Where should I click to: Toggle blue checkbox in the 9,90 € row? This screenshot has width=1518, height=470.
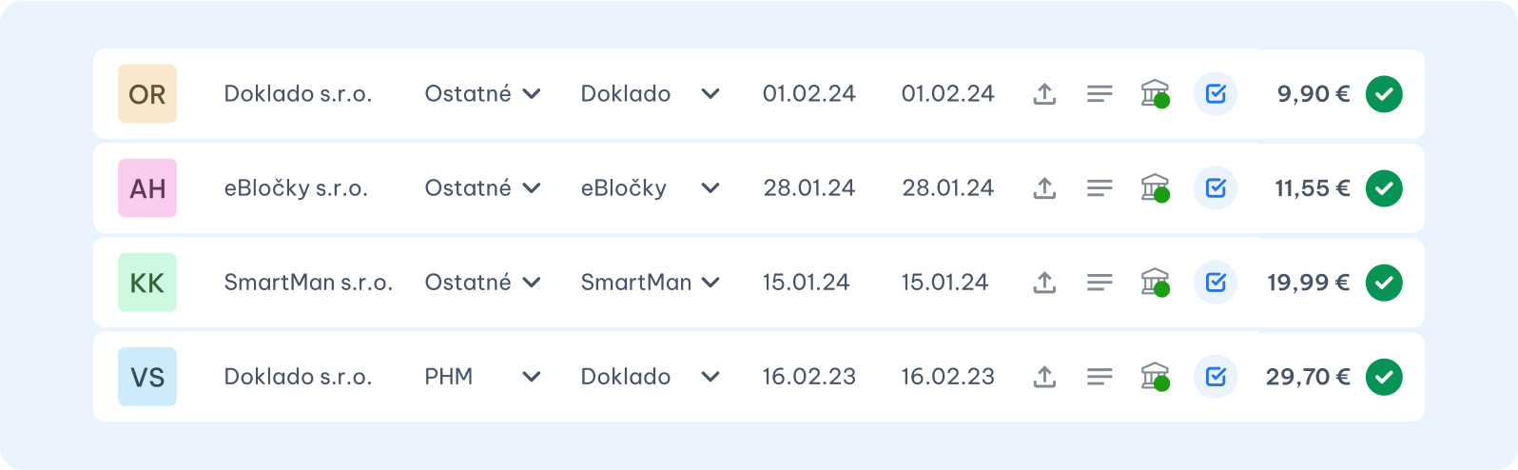click(1216, 94)
